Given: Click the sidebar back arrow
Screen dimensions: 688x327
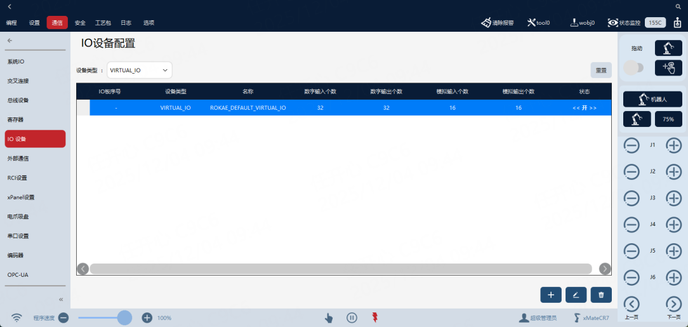Looking at the screenshot, I should pos(10,41).
